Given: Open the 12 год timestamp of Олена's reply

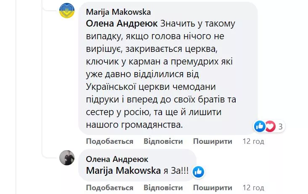Looking at the screenshot, I should pos(253,187).
